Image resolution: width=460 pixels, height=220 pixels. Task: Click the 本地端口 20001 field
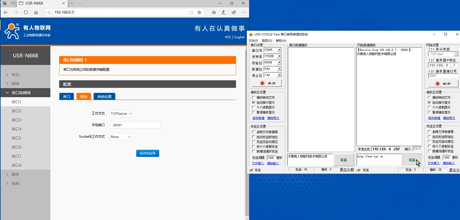135,125
